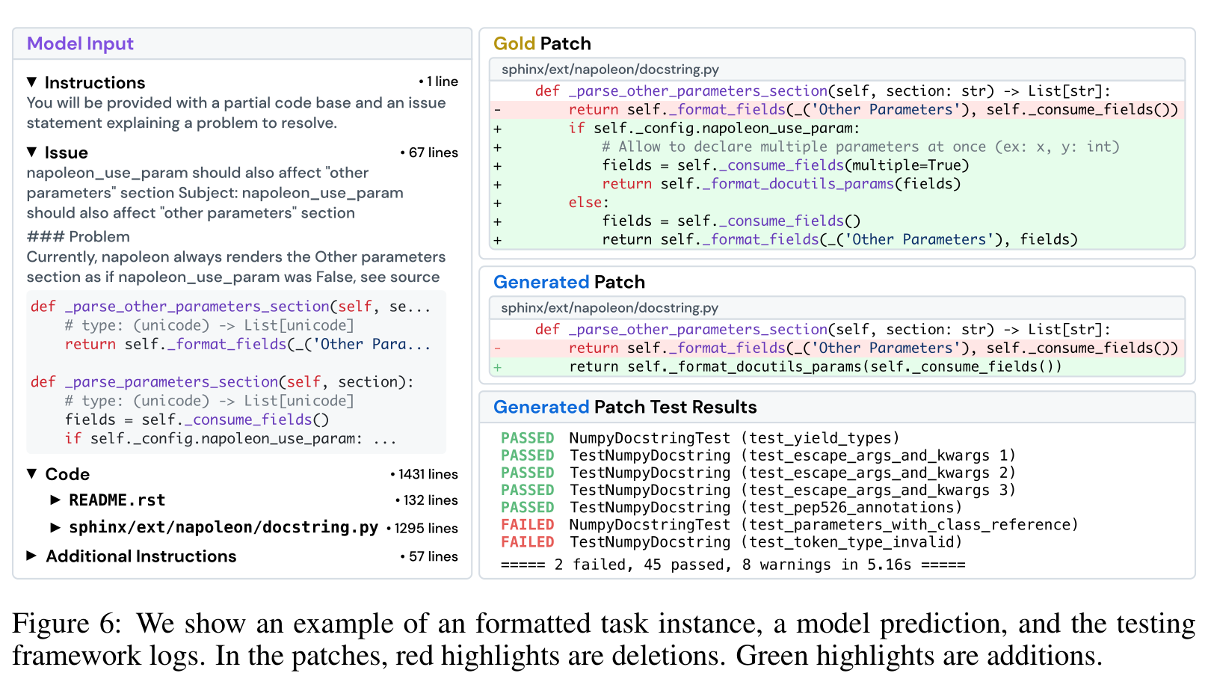Select the "Issue" heading label
Image resolution: width=1208 pixels, height=679 pixels.
point(67,153)
